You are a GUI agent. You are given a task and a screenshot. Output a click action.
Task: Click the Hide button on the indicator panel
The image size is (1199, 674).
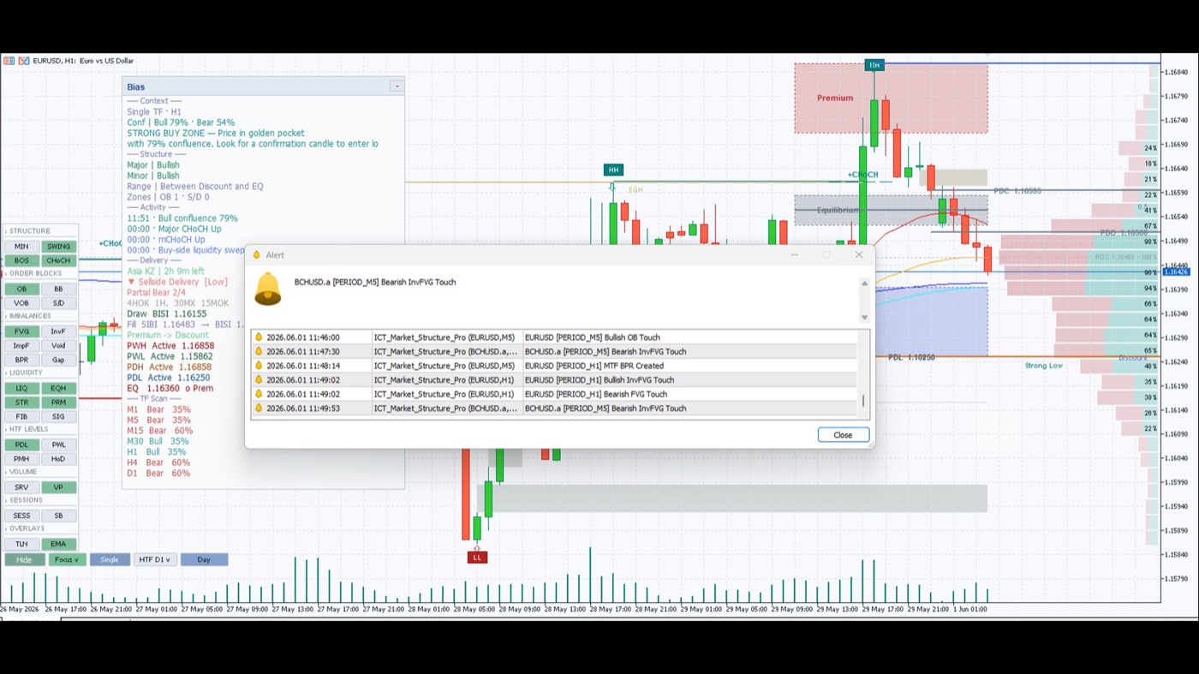(24, 560)
